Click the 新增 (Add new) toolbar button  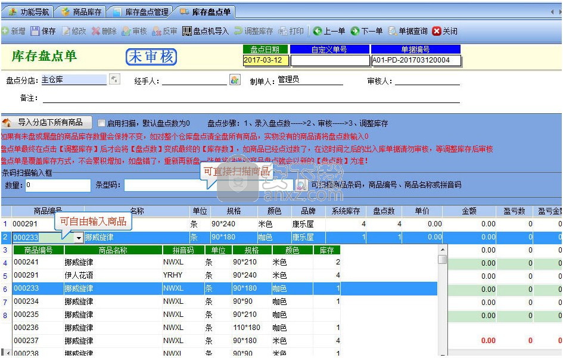tap(13, 31)
